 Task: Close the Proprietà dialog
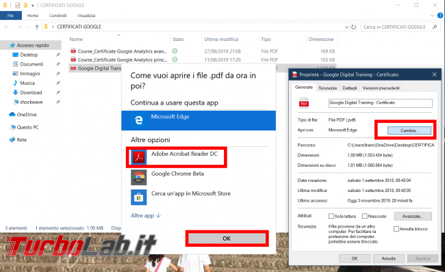click(x=435, y=74)
